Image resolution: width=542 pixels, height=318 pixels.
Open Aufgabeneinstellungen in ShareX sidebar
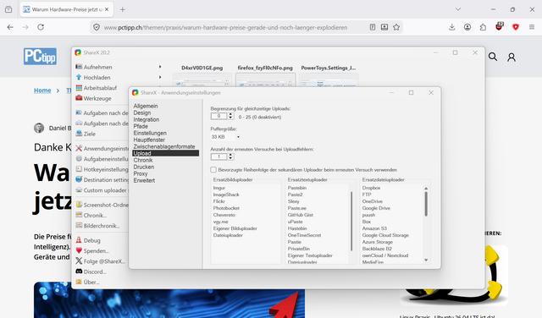point(102,159)
